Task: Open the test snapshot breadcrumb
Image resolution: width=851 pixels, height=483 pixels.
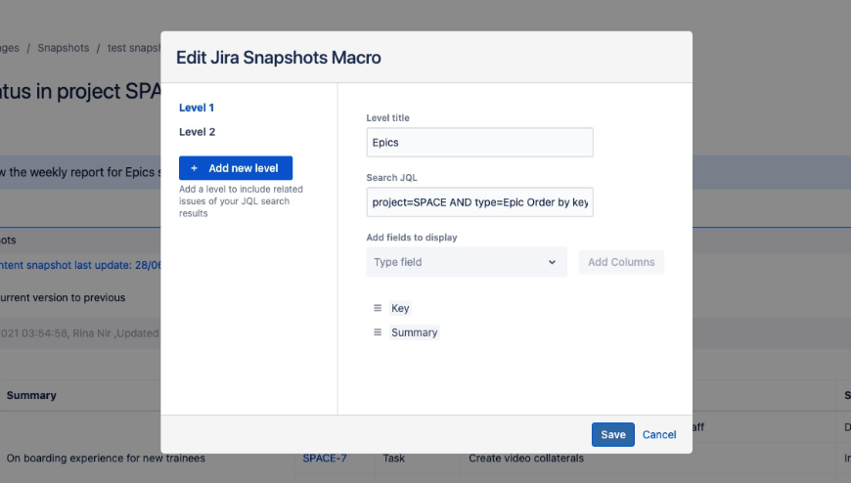Action: pos(133,48)
